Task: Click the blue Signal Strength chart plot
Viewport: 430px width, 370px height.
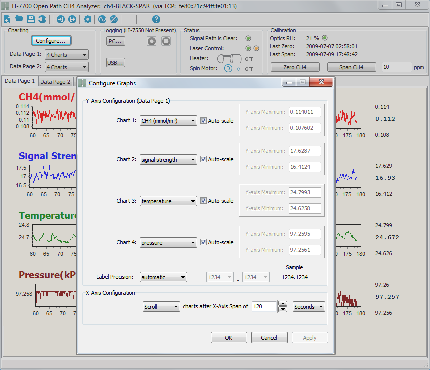Action: [53, 176]
